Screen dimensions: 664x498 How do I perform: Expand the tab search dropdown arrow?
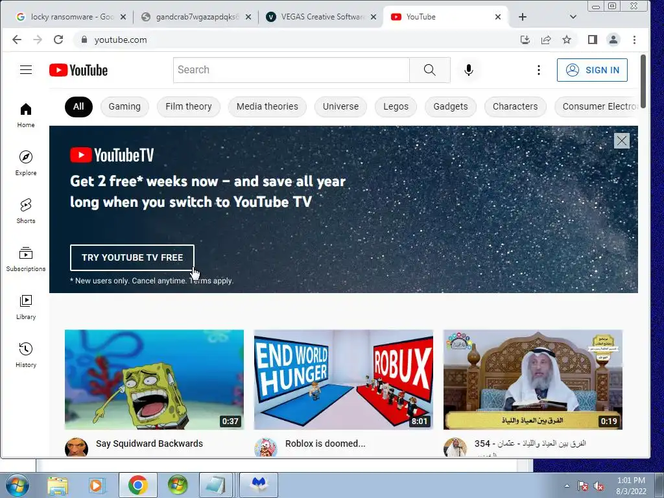573,17
